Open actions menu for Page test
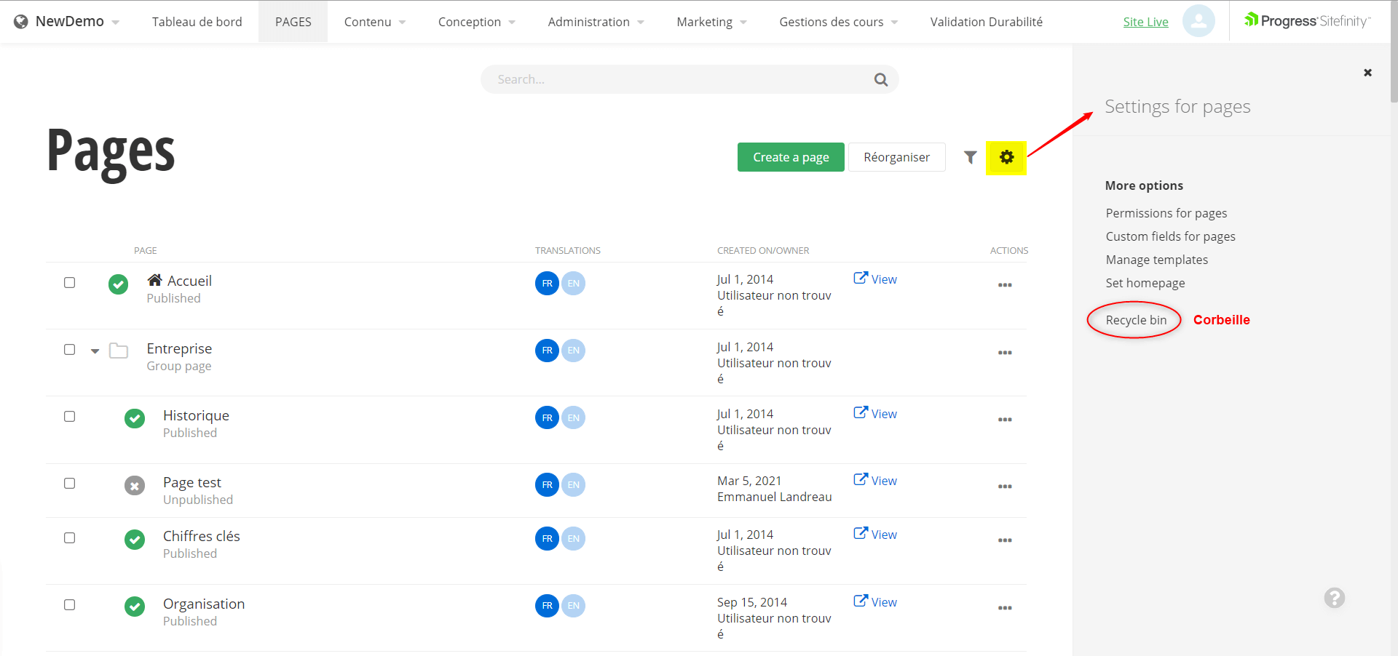 point(1005,487)
